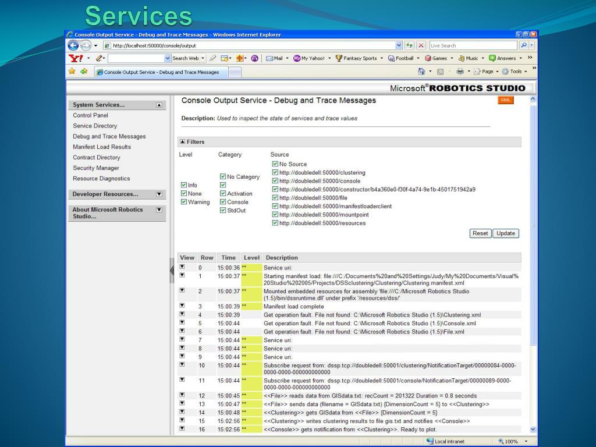Open Resource Diagnostics link

coord(101,178)
